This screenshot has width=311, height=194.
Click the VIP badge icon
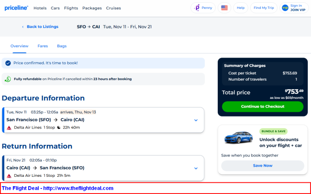285,8
